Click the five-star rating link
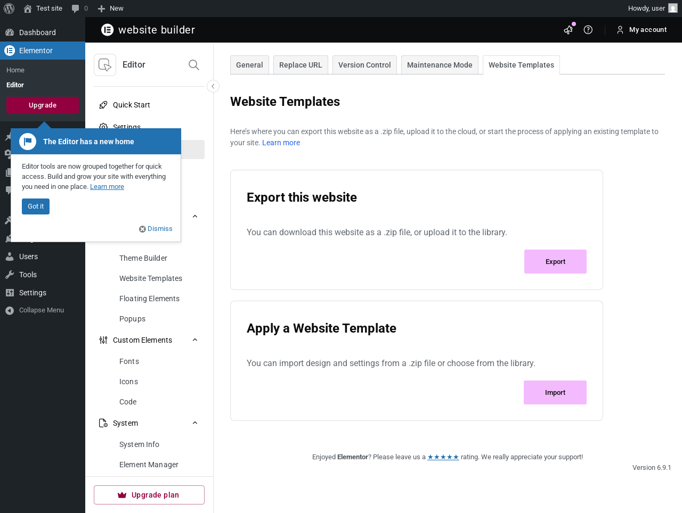Screen dimensions: 682x513 pos(443,457)
